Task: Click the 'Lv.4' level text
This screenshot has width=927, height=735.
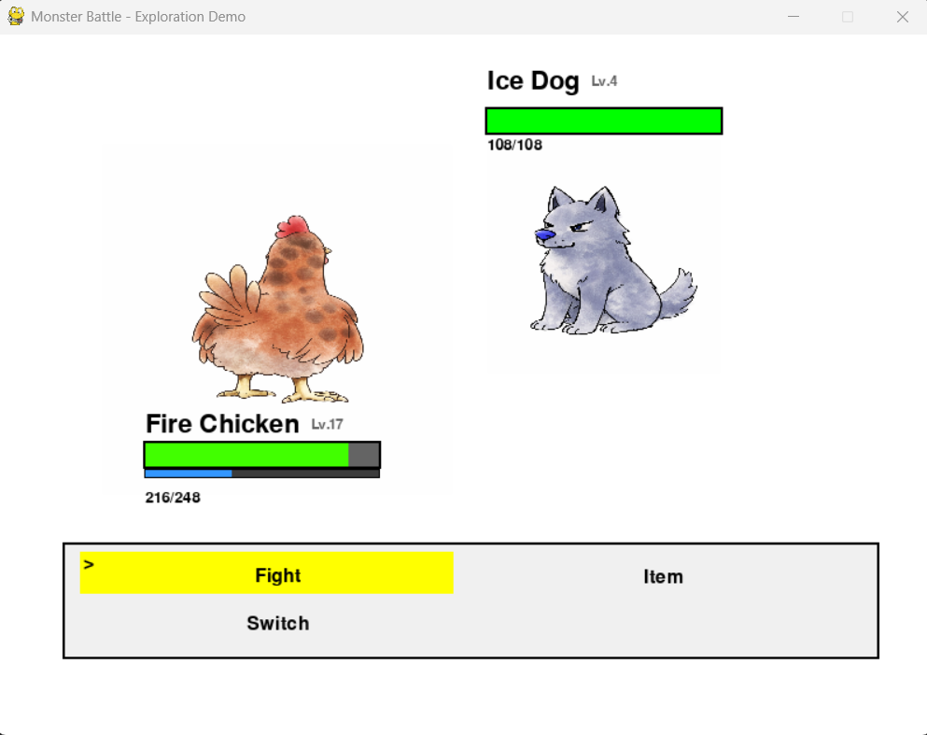Action: [604, 81]
